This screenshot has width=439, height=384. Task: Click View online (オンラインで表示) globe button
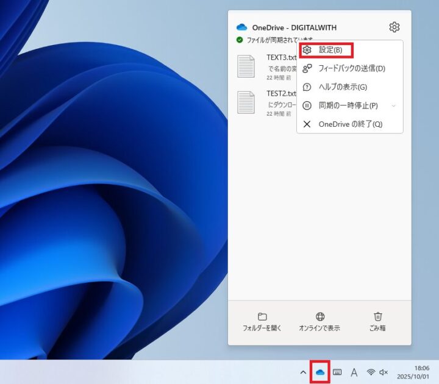pyautogui.click(x=319, y=321)
